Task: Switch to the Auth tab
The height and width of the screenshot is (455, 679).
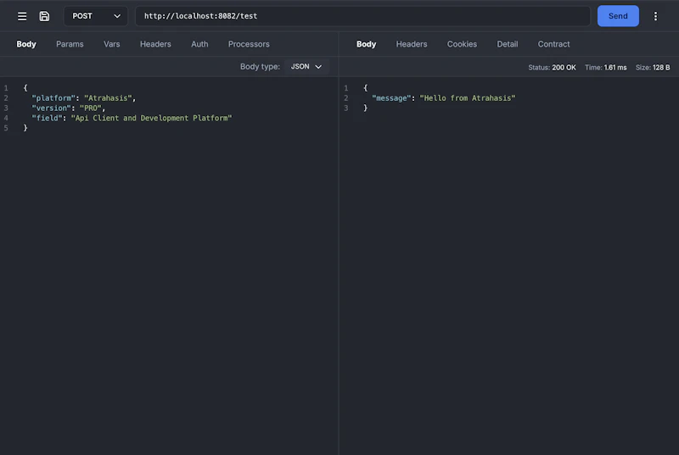Action: click(199, 44)
